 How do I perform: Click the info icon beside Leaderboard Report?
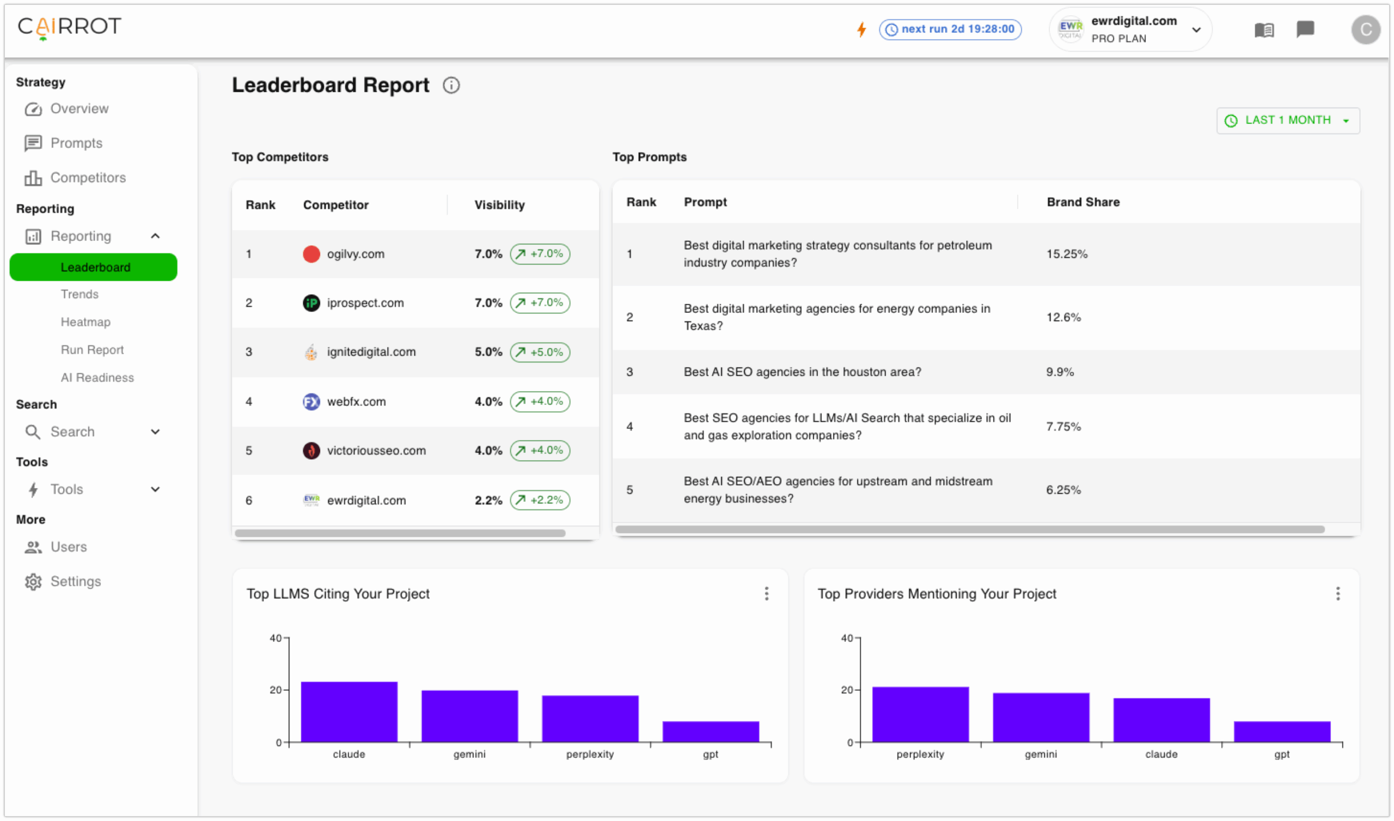(x=451, y=85)
